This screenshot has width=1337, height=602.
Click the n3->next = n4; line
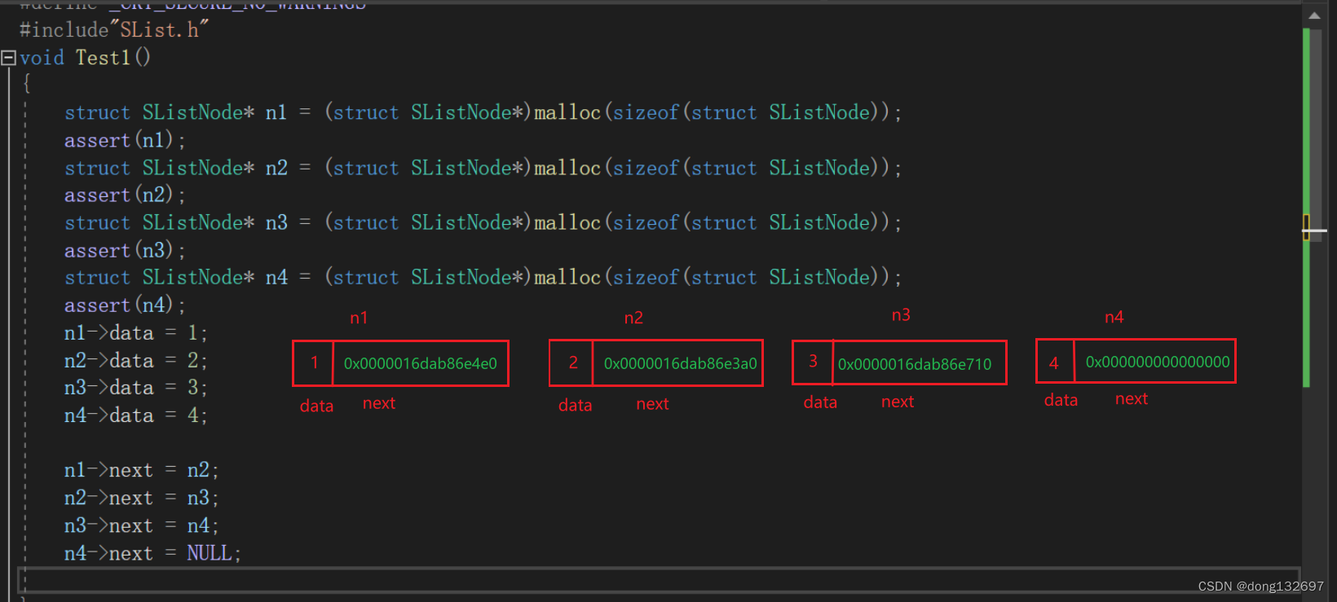click(x=142, y=525)
